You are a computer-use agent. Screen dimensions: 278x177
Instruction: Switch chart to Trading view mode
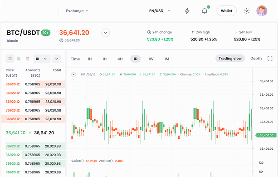click(x=230, y=59)
